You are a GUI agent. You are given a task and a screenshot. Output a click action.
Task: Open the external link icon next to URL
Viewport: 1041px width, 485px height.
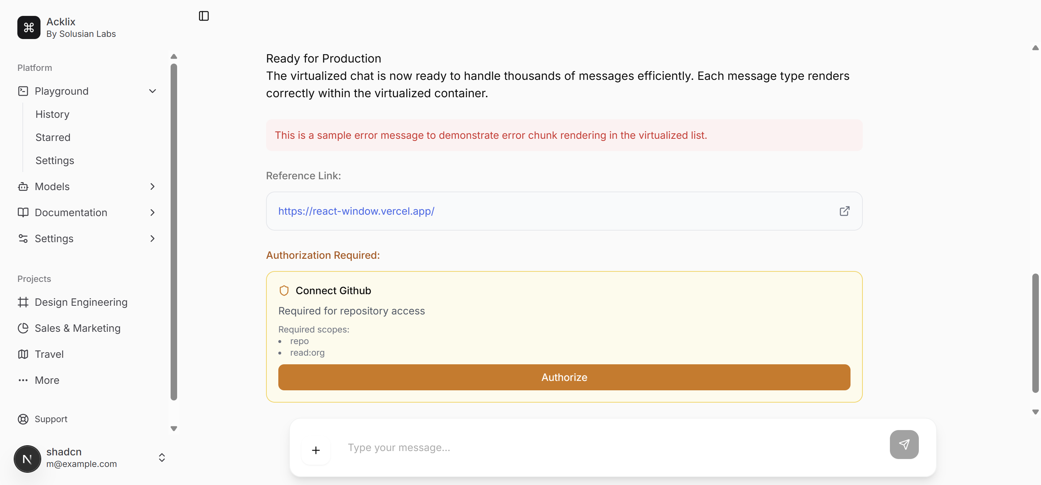click(845, 211)
